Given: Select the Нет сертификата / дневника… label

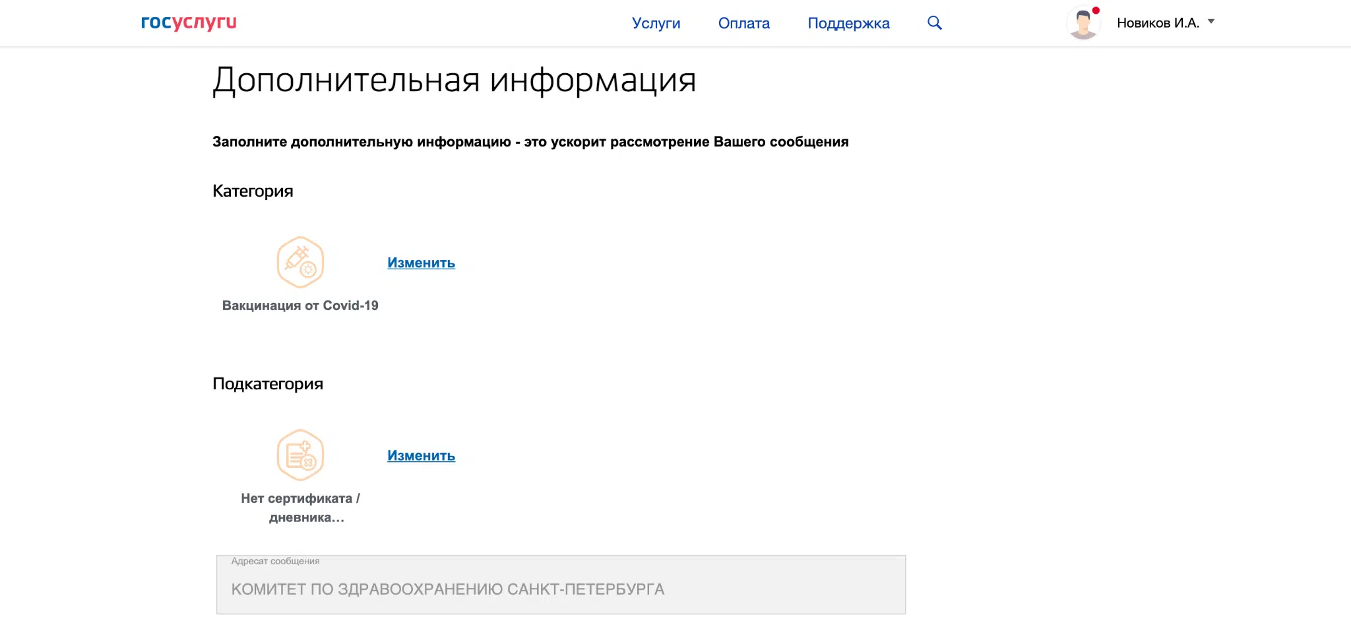Looking at the screenshot, I should [x=301, y=507].
